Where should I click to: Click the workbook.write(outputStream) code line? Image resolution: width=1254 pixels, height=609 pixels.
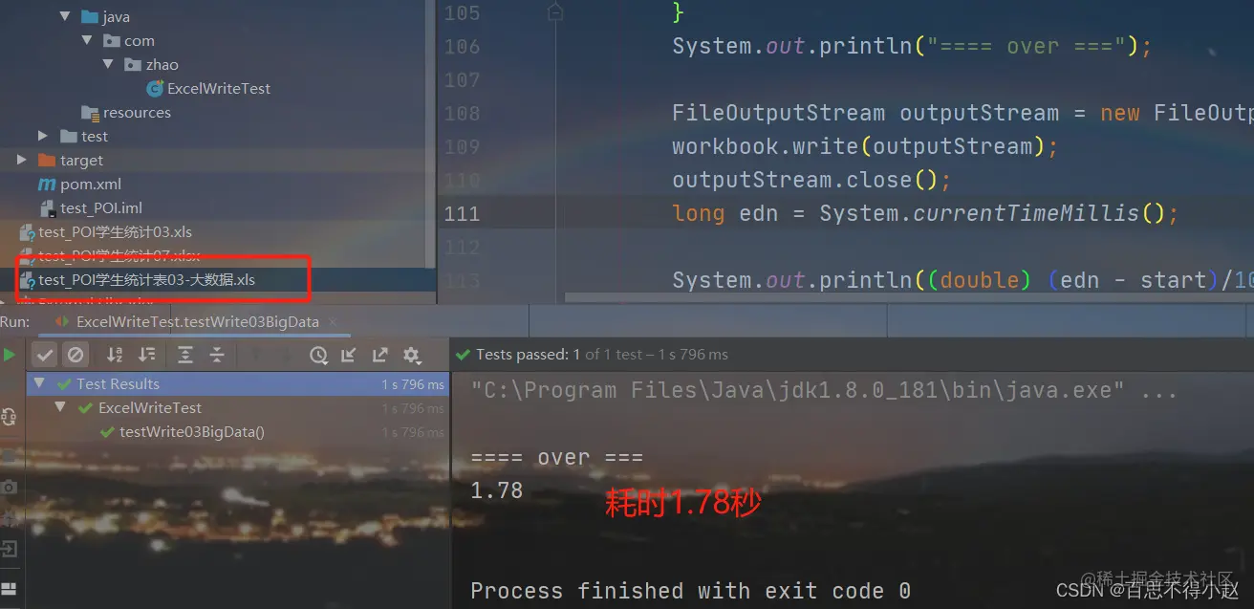click(x=866, y=146)
